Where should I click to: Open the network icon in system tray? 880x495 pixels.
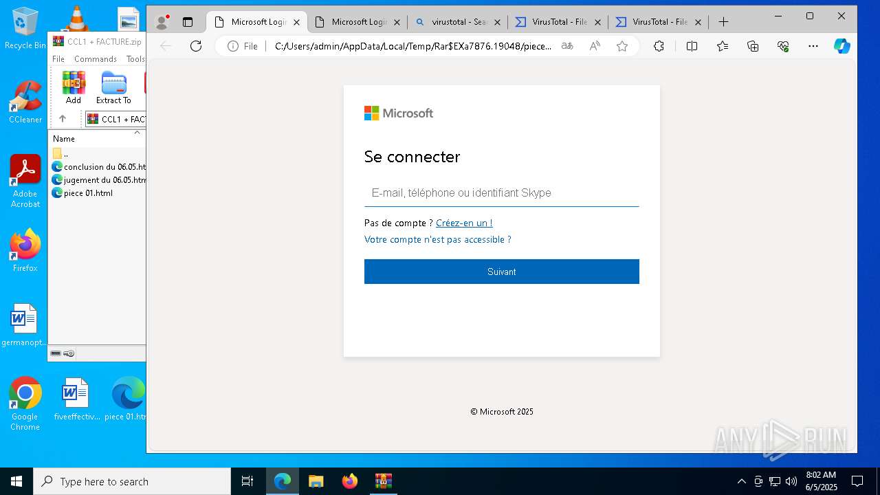(775, 481)
